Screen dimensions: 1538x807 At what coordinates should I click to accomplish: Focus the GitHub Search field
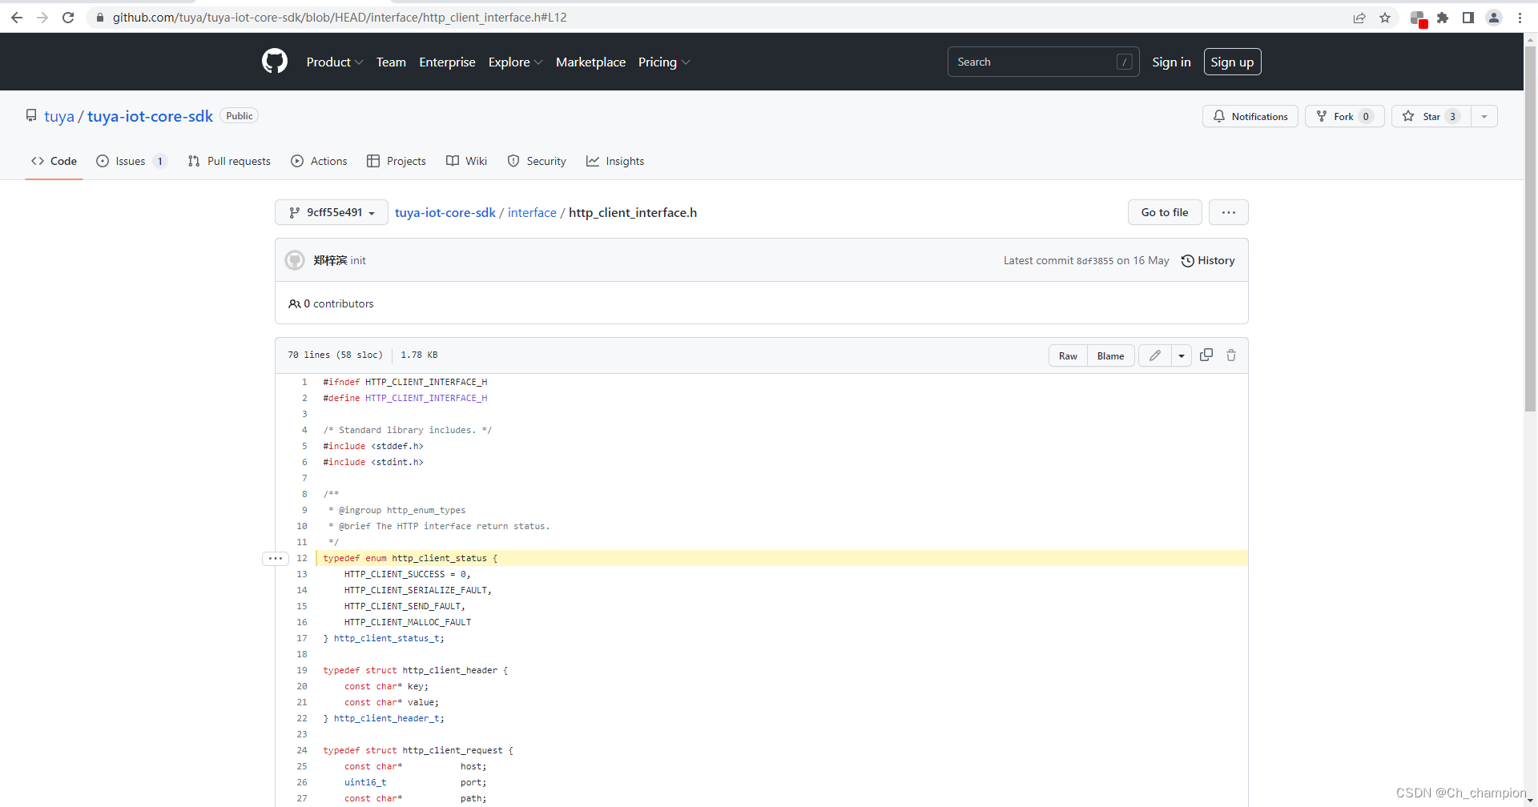point(1043,62)
